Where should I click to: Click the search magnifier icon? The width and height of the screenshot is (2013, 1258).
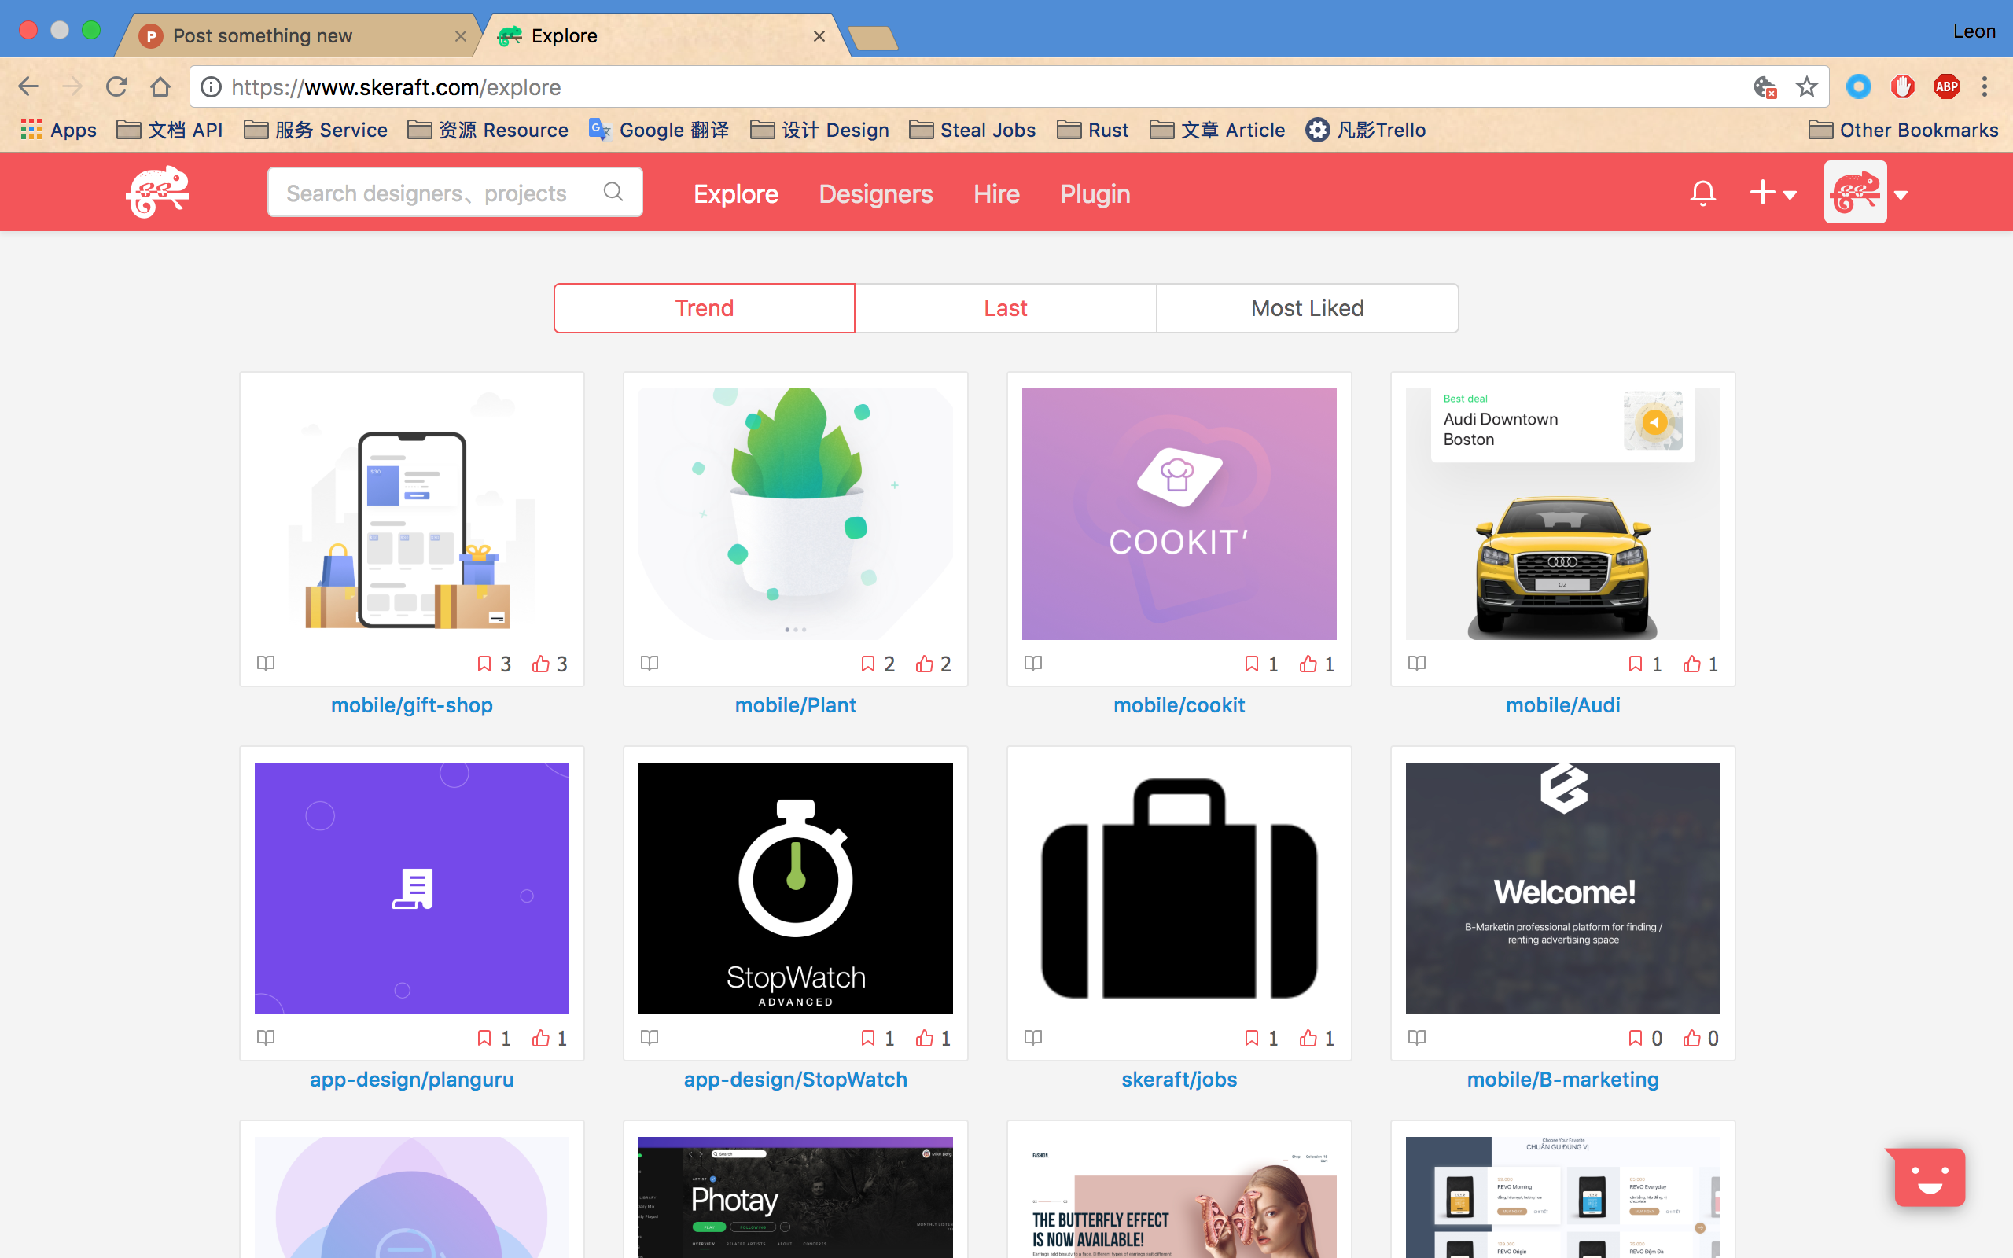613,192
